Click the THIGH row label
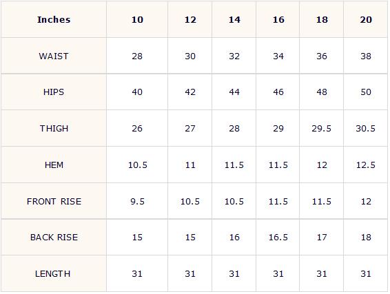 coord(54,128)
